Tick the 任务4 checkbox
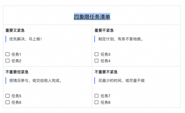185x113 pixels. (97, 61)
